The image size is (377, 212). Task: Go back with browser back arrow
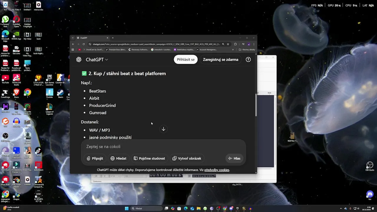point(73,44)
